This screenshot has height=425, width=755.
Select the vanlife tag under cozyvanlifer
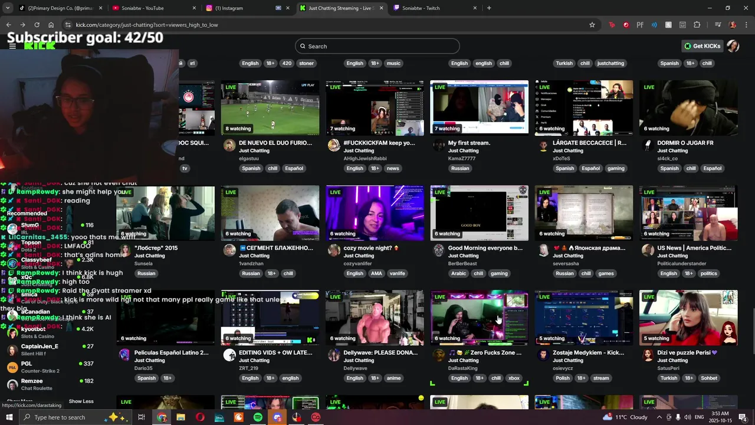tap(397, 273)
